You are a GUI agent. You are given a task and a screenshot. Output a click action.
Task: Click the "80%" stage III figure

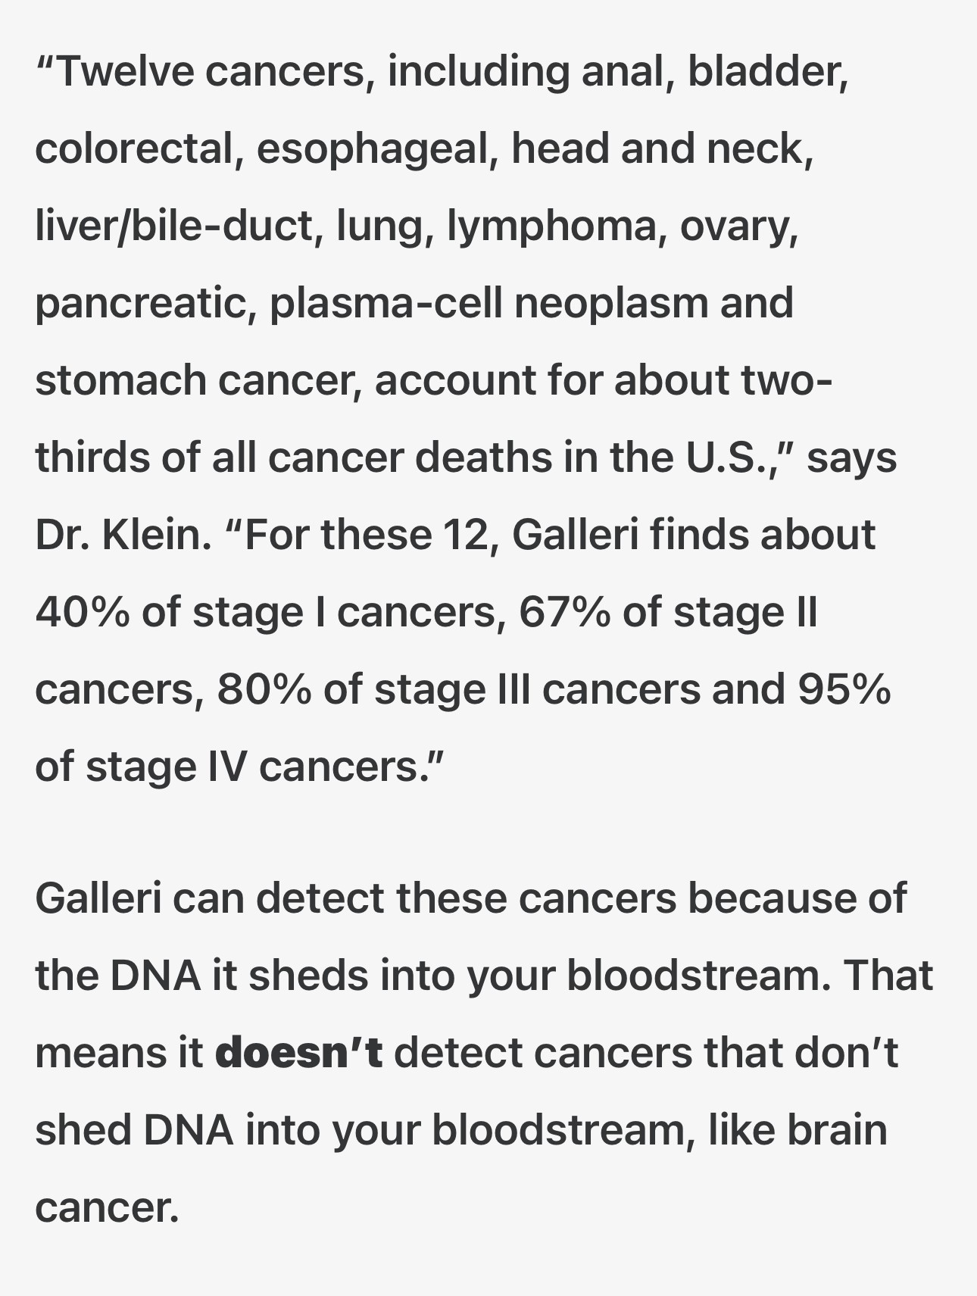(264, 689)
